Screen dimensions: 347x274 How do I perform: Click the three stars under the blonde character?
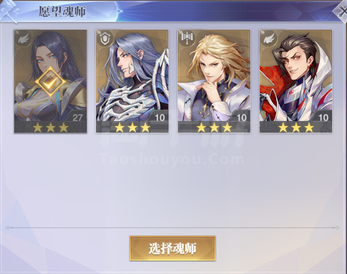[214, 128]
